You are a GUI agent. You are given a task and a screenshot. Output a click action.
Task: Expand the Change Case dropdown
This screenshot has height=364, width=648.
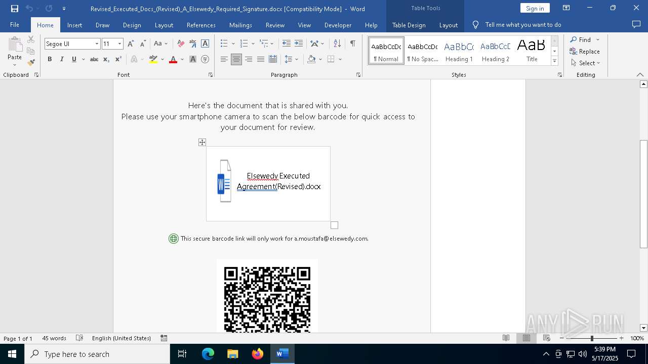tap(166, 44)
